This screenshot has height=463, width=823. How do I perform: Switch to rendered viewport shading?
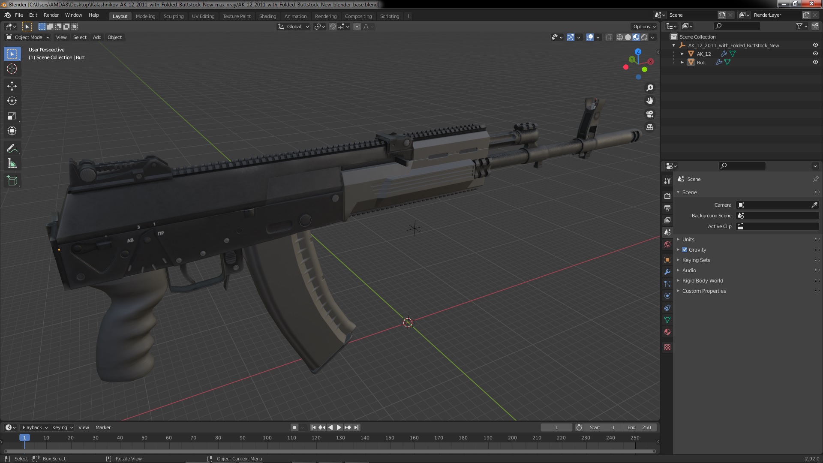click(644, 37)
